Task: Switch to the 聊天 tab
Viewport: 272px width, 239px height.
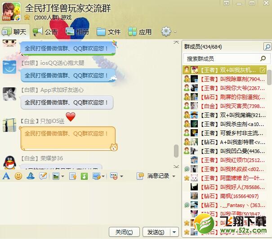Action: [14, 32]
